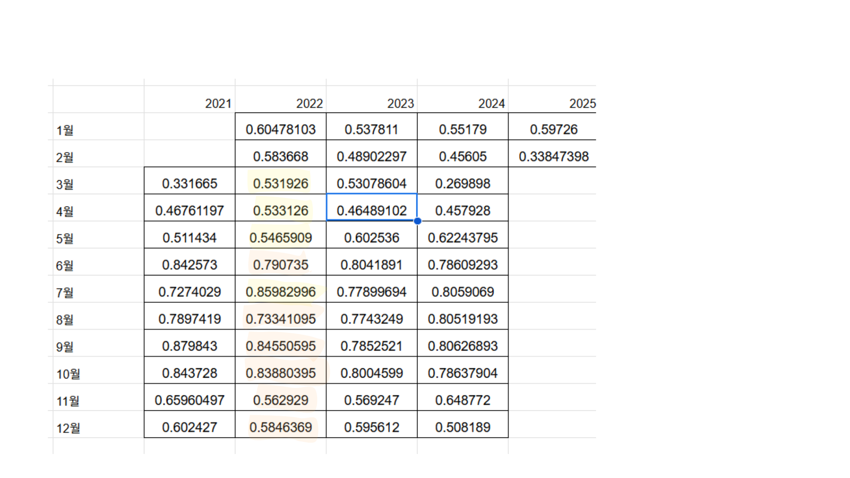Click the blue fill handle dot
The height and width of the screenshot is (478, 850).
pyautogui.click(x=418, y=221)
